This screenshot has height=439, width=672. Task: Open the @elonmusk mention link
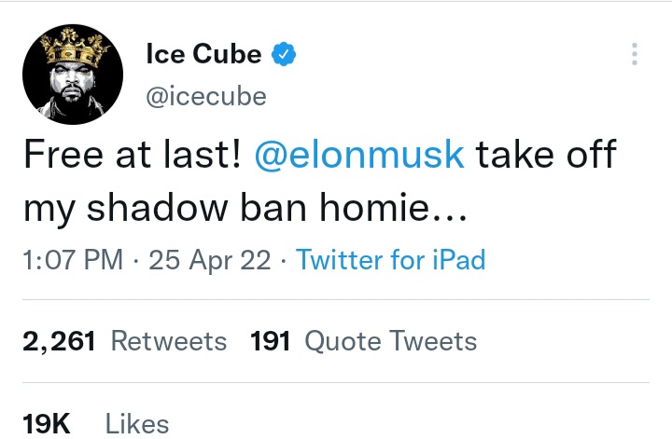359,155
